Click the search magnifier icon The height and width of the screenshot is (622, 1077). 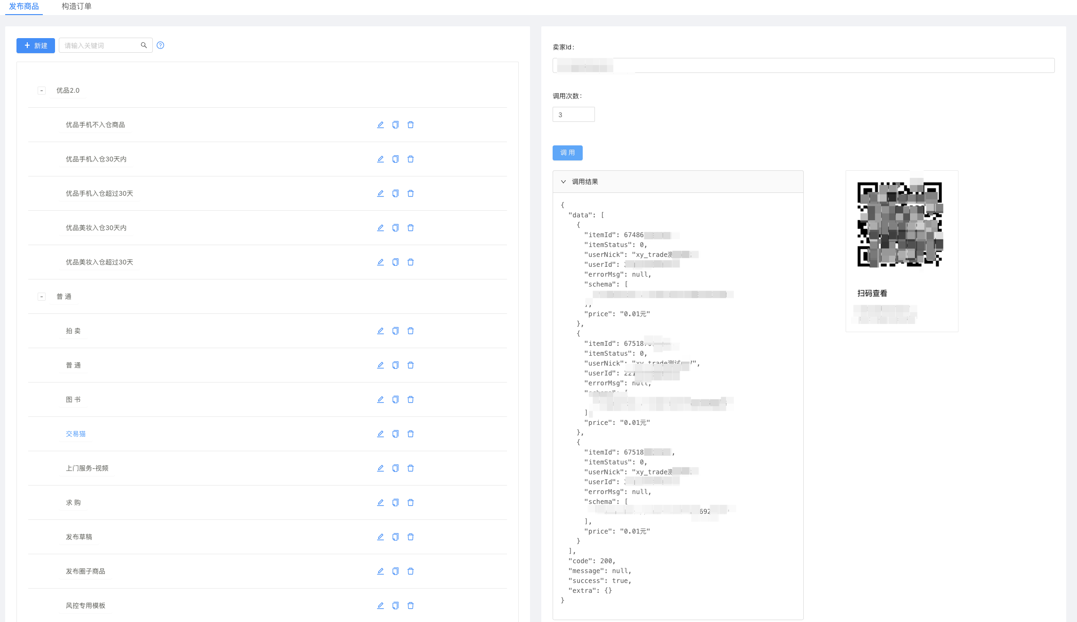click(x=144, y=45)
